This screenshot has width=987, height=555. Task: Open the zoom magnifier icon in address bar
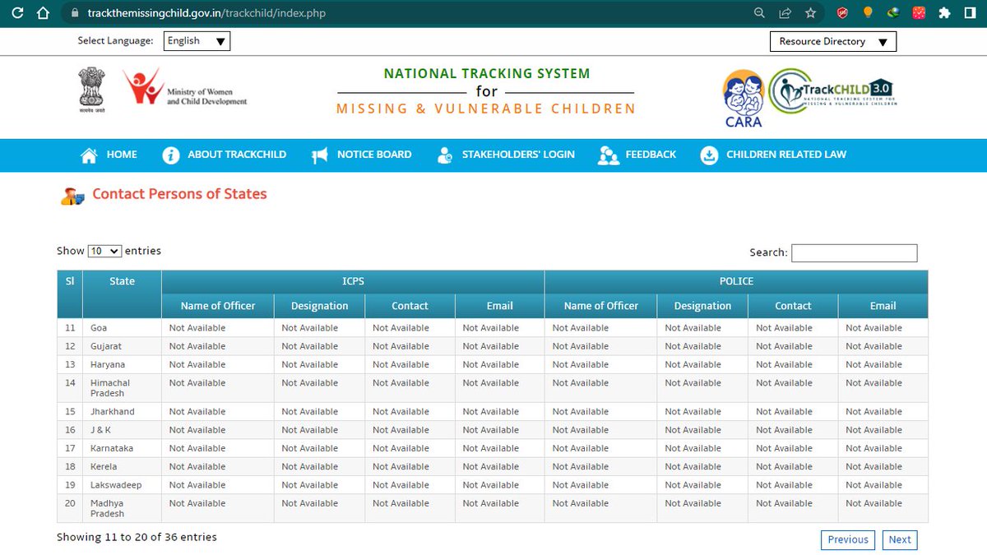coord(759,13)
